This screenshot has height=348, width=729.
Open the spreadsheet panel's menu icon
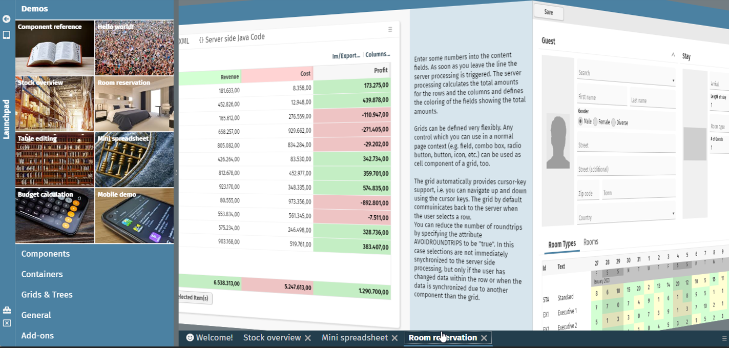coord(390,29)
